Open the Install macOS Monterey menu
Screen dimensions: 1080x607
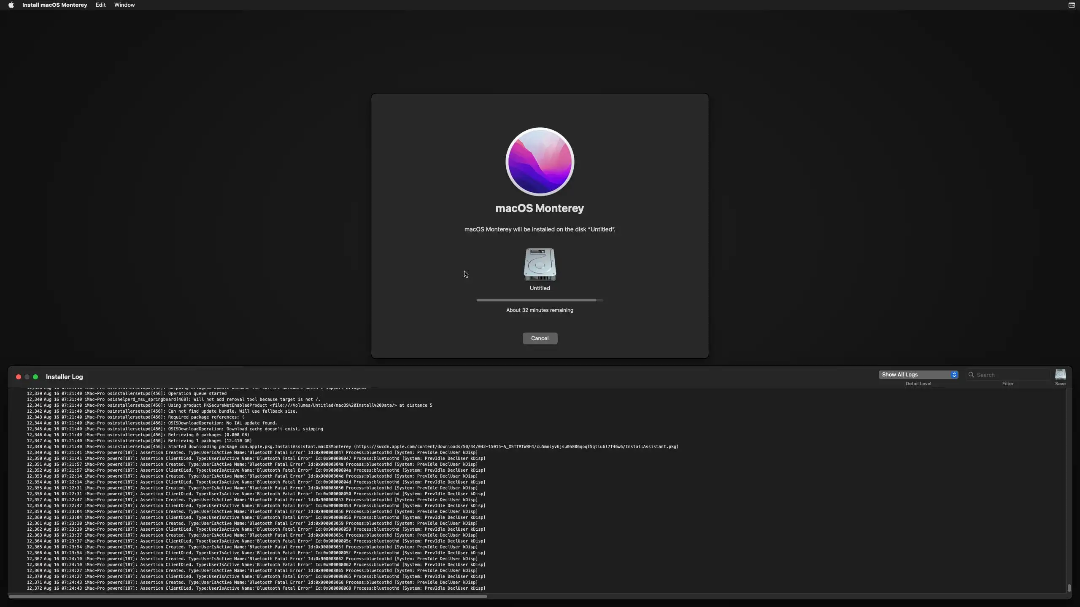[54, 5]
